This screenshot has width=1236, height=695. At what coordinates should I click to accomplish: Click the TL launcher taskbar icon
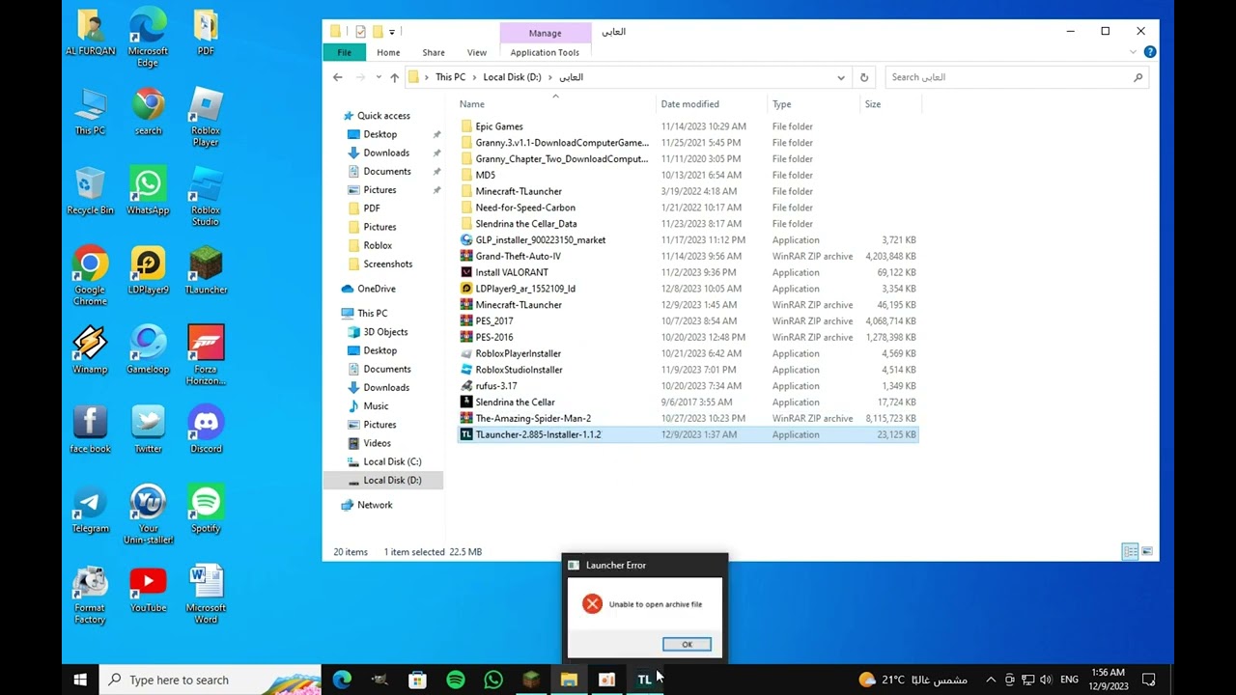[644, 680]
